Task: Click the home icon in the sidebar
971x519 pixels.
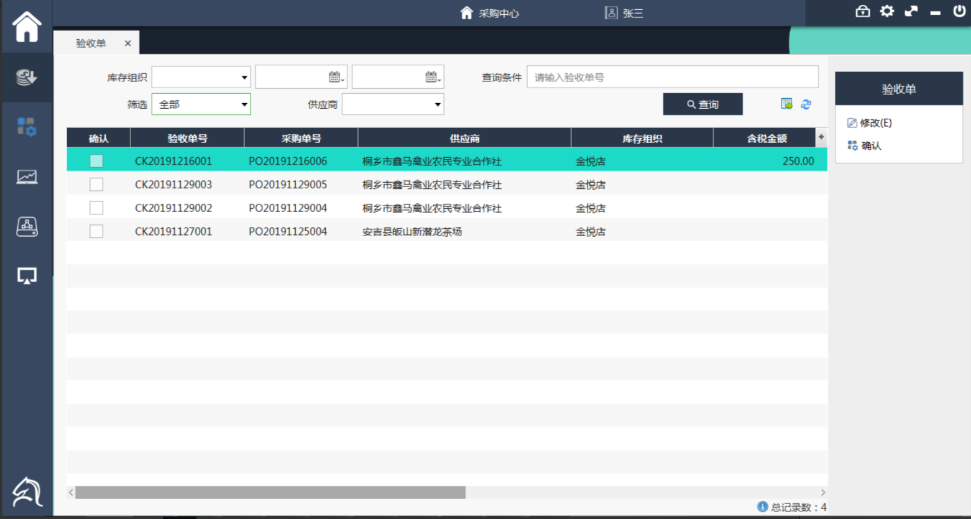Action: click(27, 27)
